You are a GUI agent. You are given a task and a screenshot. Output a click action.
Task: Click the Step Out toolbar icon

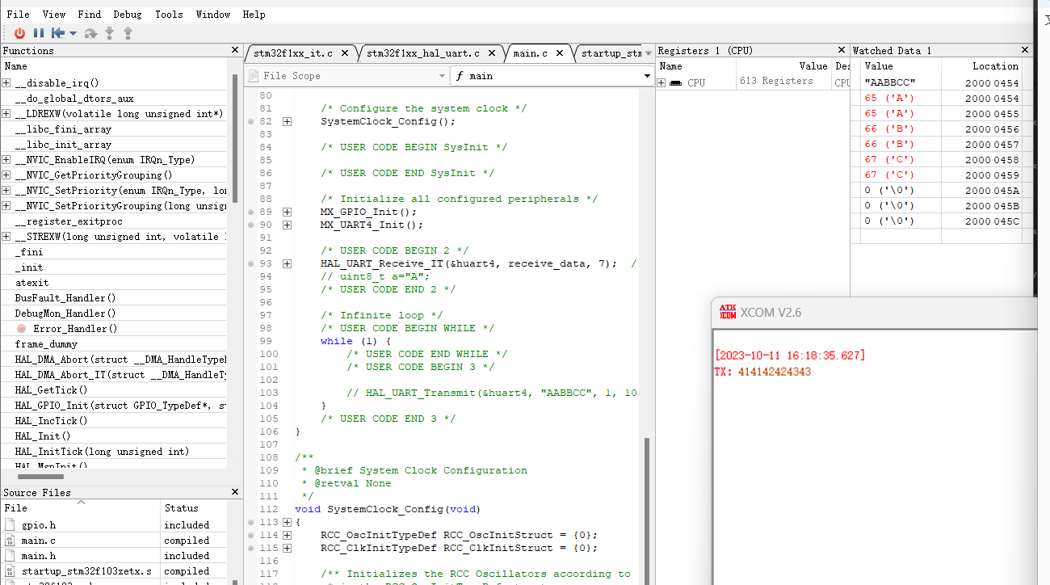pos(128,33)
